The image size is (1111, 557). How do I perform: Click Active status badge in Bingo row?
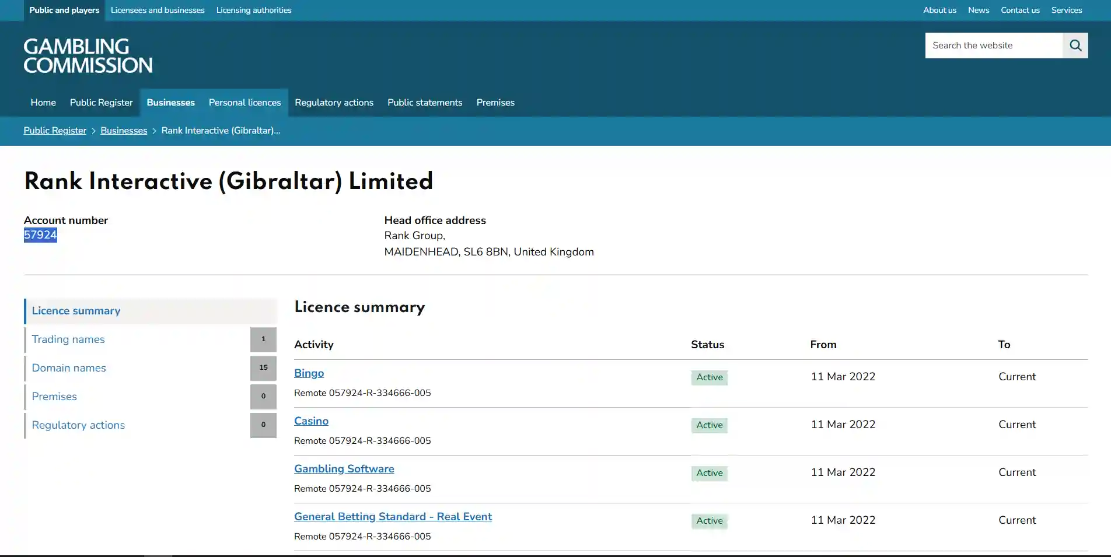point(710,377)
